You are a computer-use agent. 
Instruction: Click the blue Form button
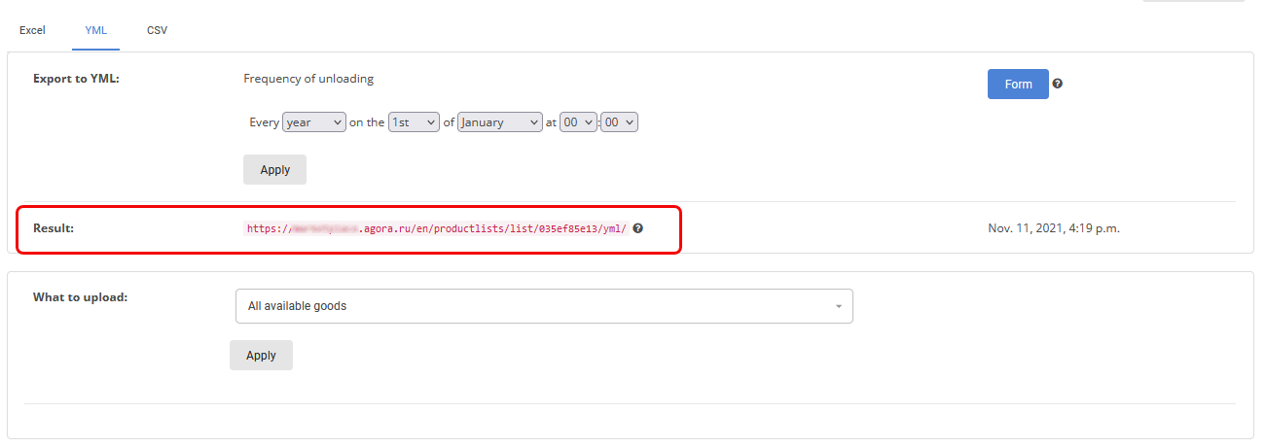click(1018, 84)
